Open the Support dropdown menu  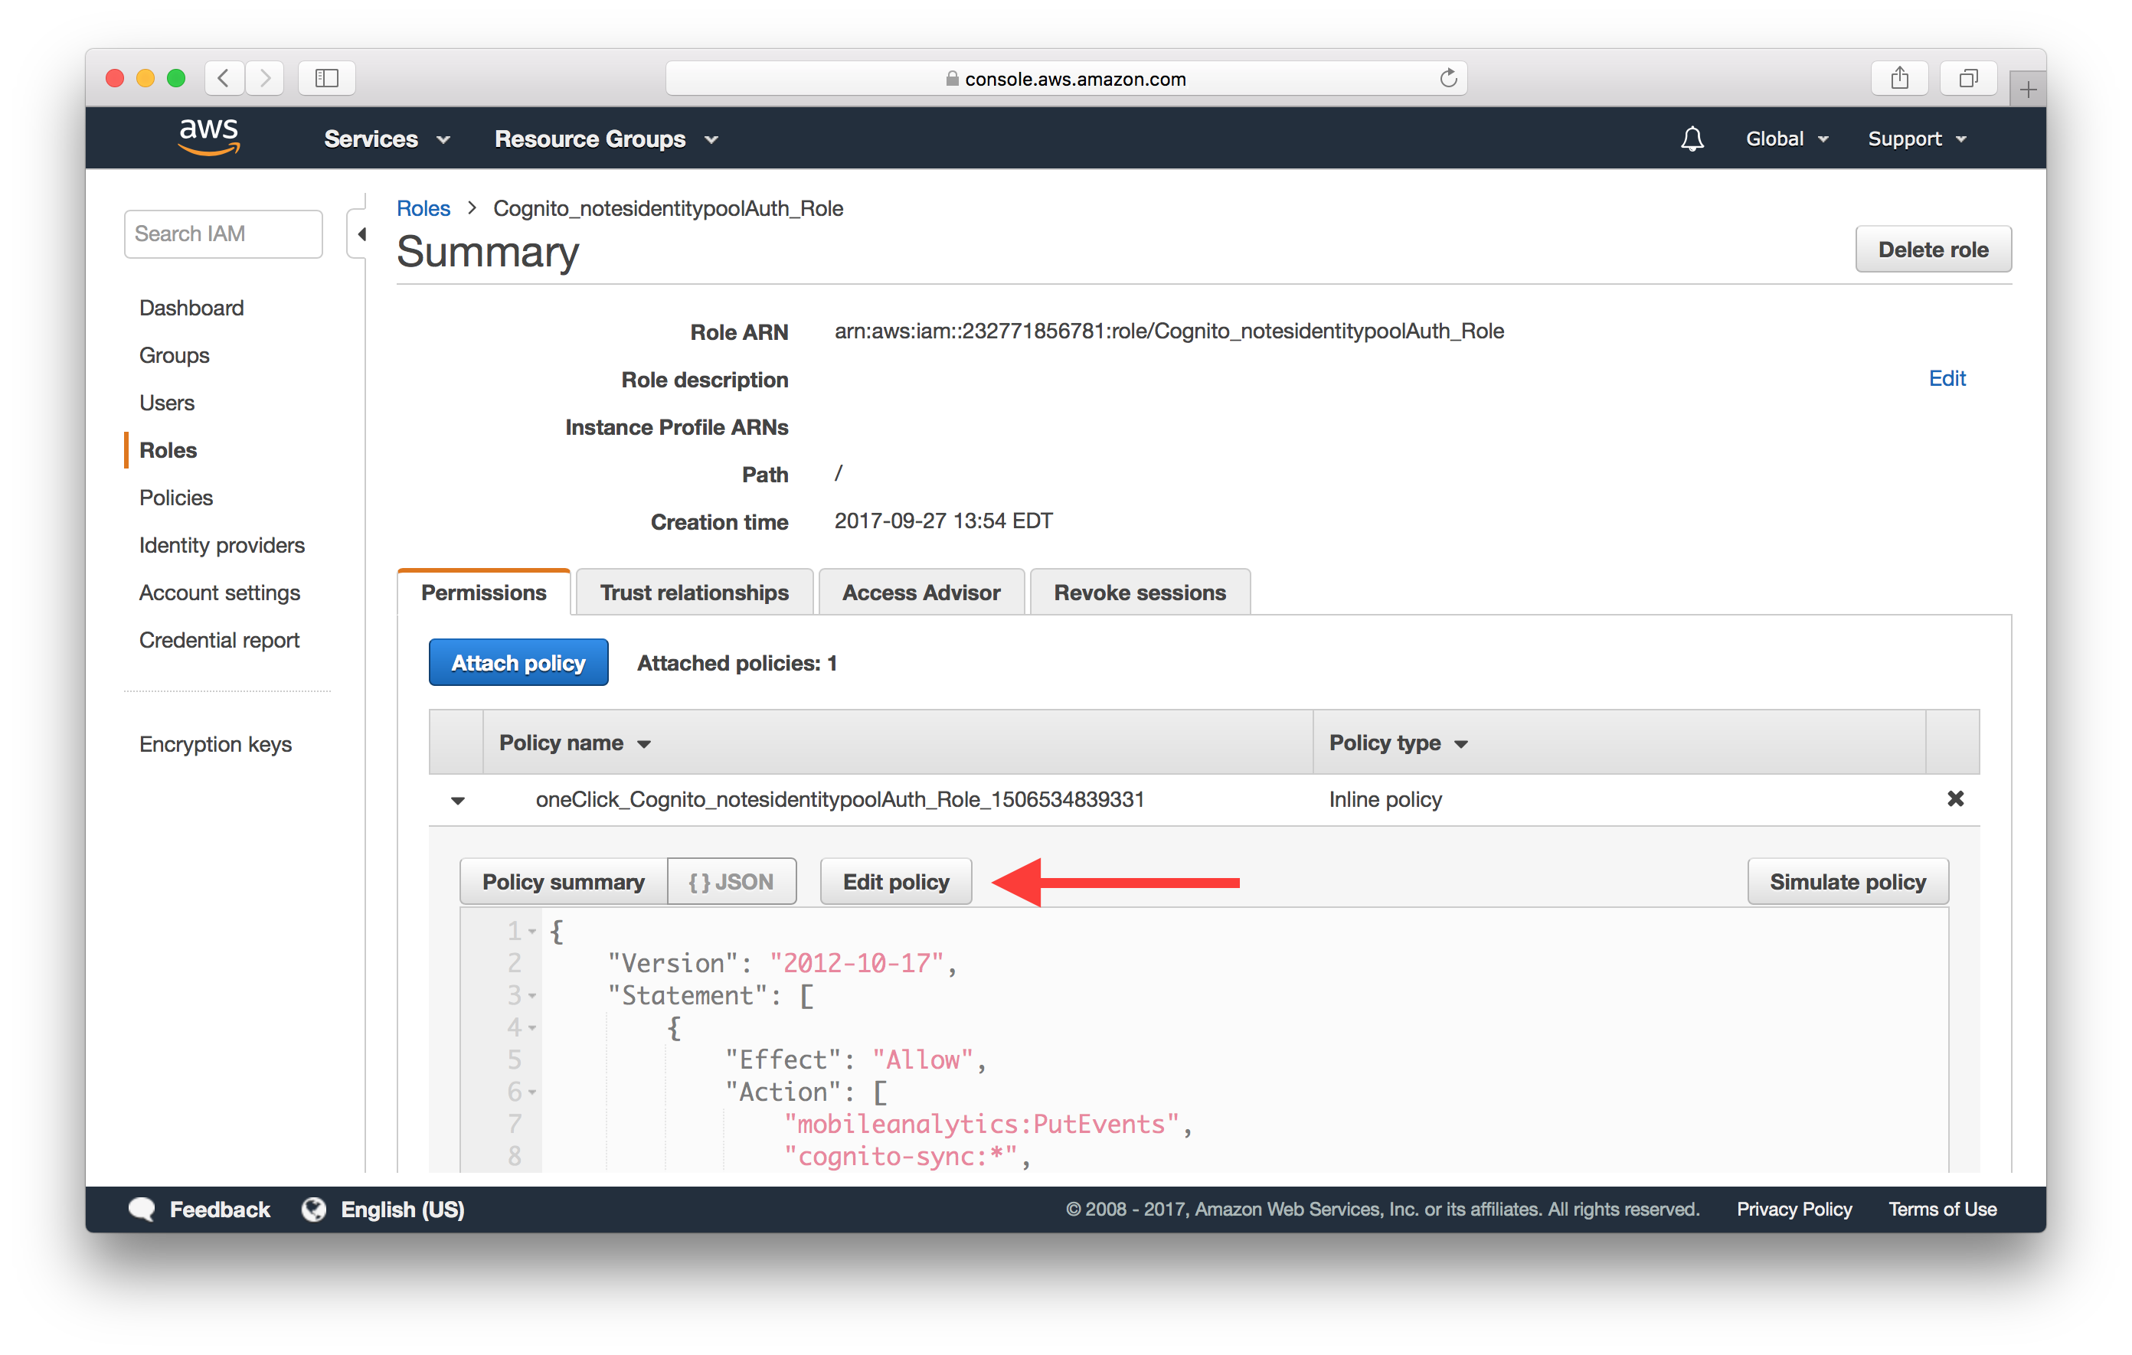point(1918,139)
